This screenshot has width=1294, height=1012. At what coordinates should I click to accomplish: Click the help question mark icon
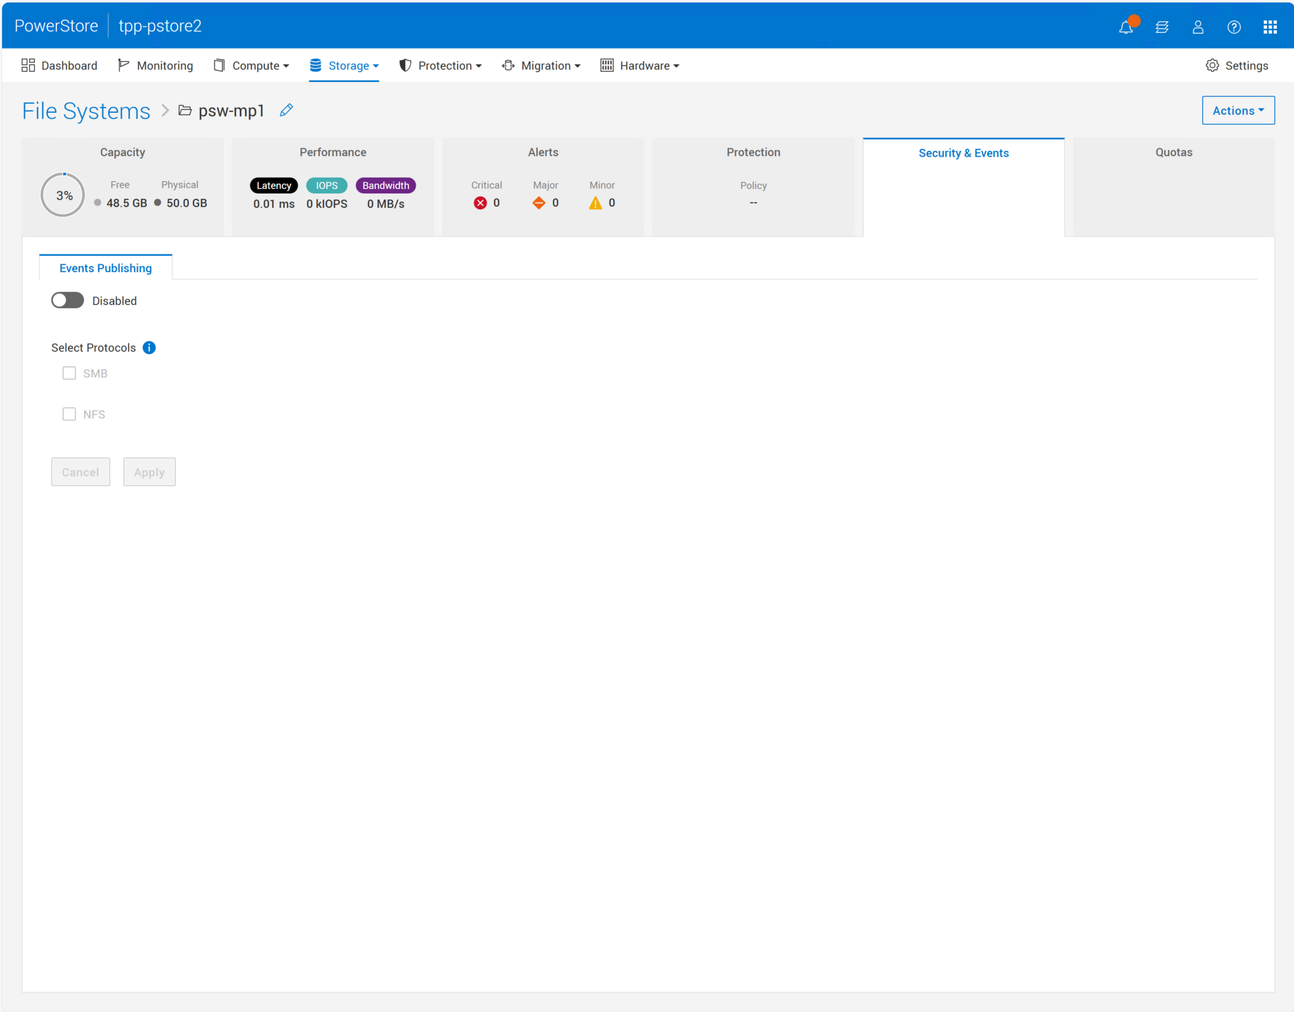point(1234,27)
